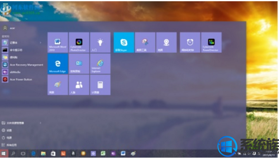The image size is (279, 158).
Task: Launch Edge from the taskbar
Action: point(33,153)
